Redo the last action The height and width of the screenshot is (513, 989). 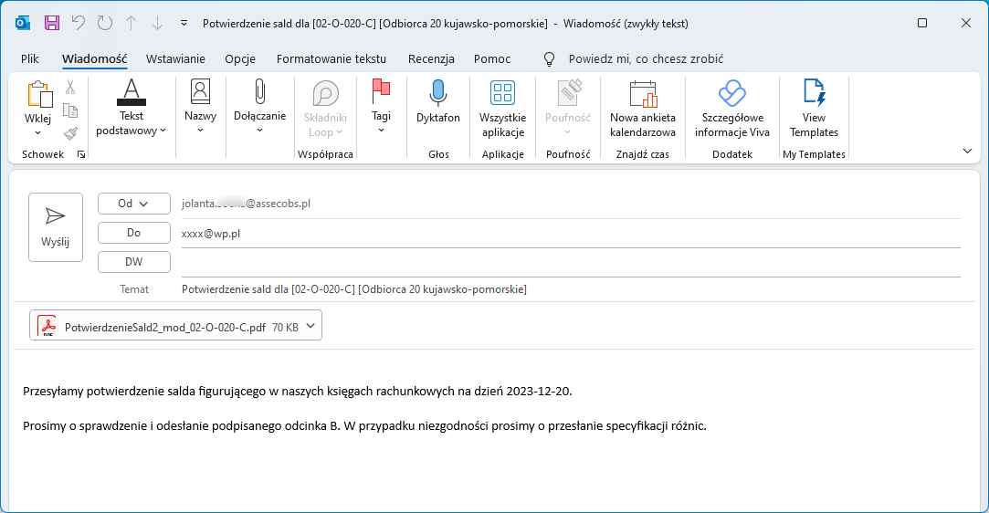tap(105, 24)
